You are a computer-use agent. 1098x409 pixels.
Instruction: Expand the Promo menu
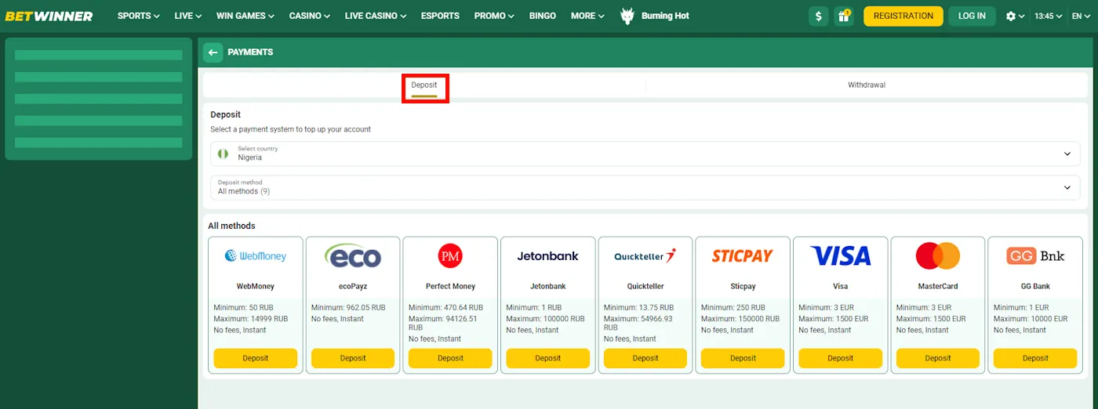click(x=494, y=16)
